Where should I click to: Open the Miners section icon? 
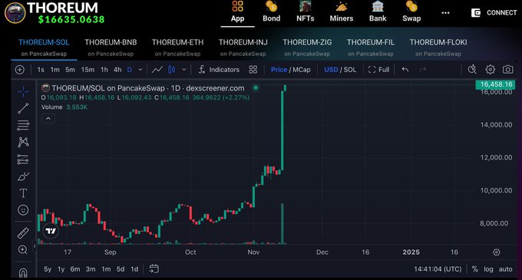click(342, 6)
